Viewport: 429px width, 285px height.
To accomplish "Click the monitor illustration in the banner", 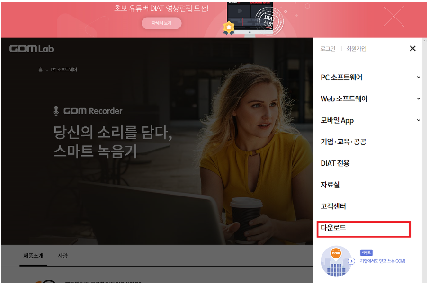I will tap(250, 19).
